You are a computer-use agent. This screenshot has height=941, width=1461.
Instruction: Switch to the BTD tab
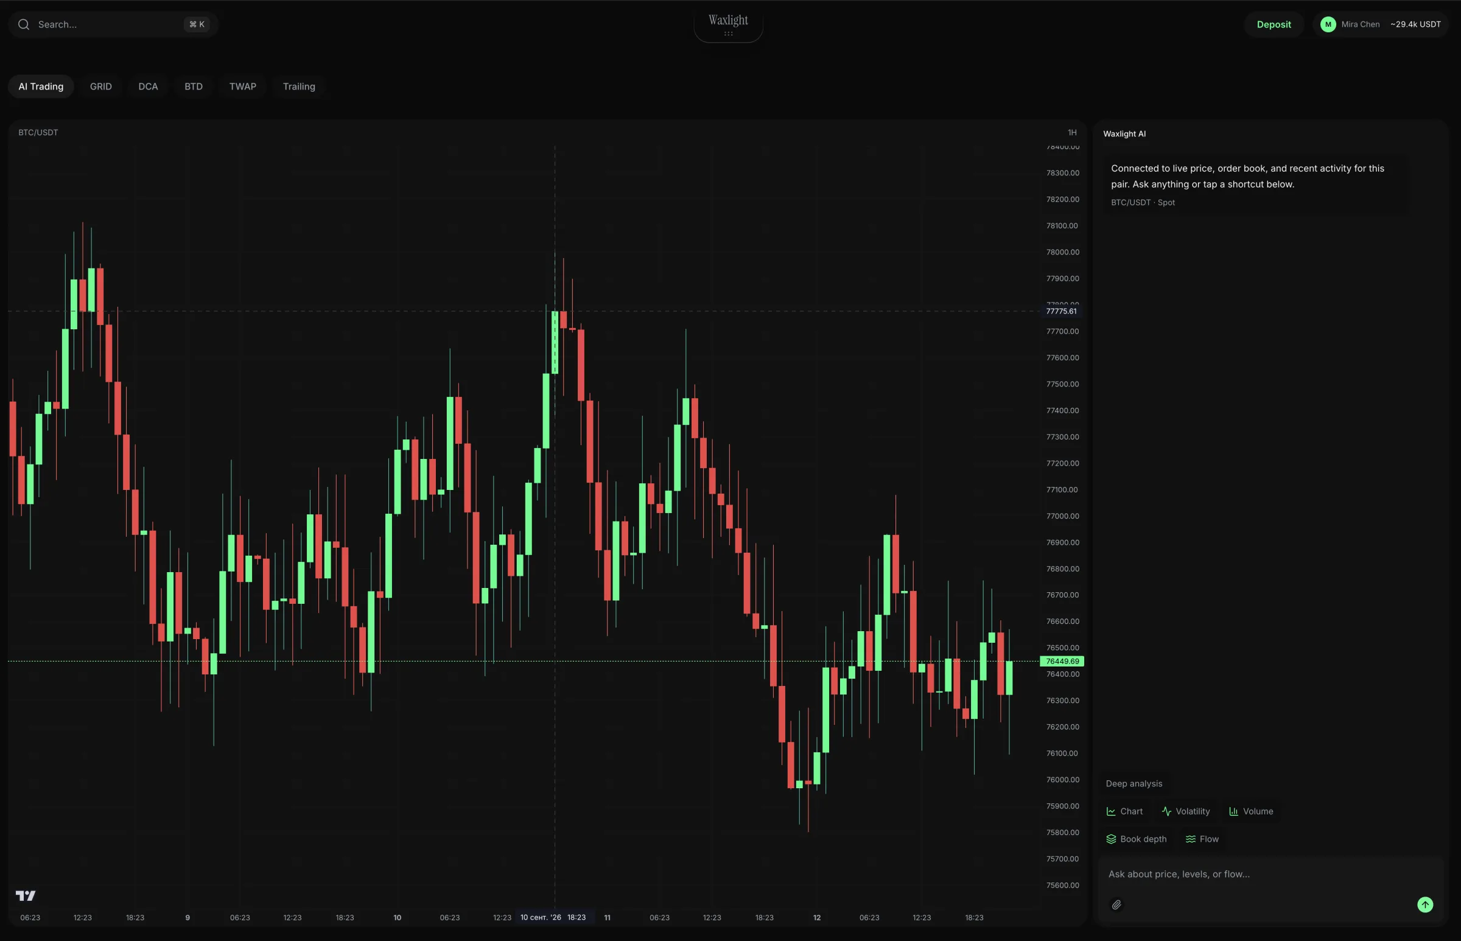pos(194,86)
